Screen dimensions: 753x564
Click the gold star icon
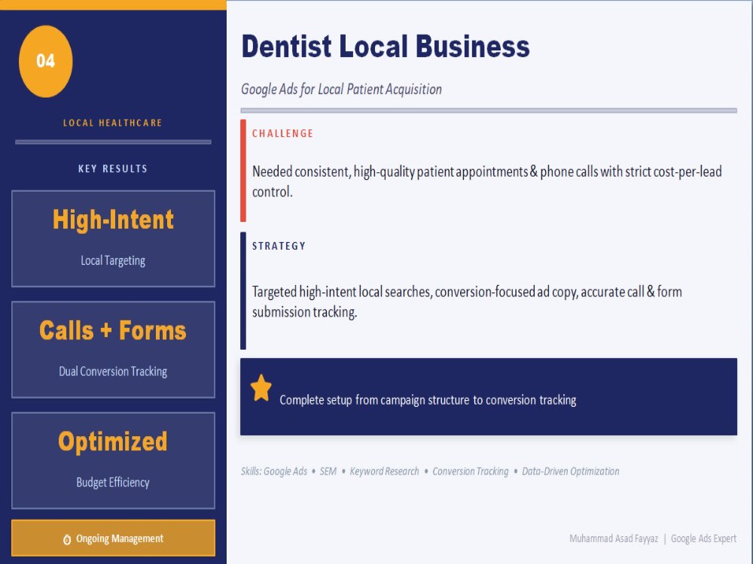[x=261, y=388]
